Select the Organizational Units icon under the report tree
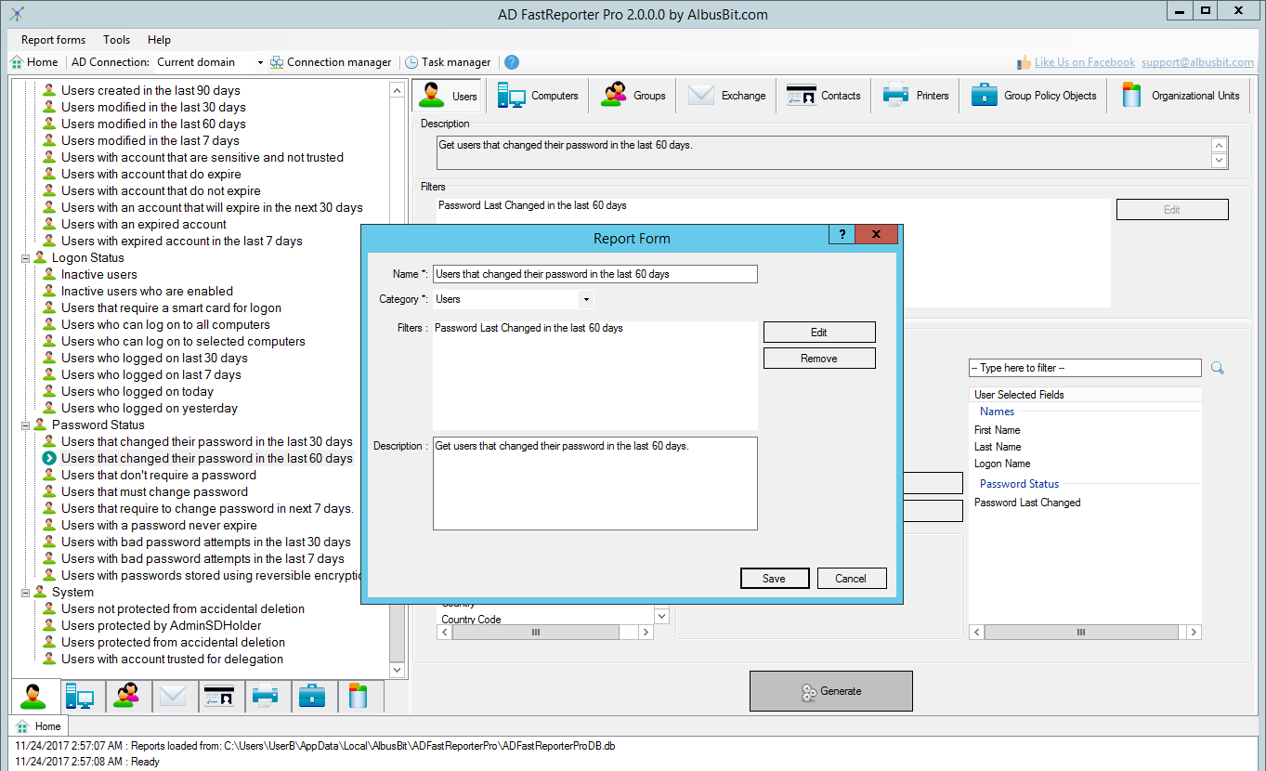The width and height of the screenshot is (1266, 771). point(359,696)
